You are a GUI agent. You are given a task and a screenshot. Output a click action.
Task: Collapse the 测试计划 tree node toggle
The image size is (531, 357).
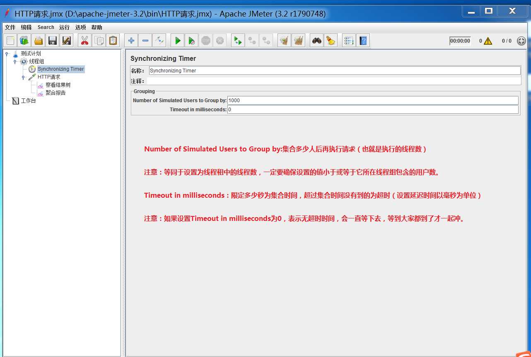[x=7, y=53]
